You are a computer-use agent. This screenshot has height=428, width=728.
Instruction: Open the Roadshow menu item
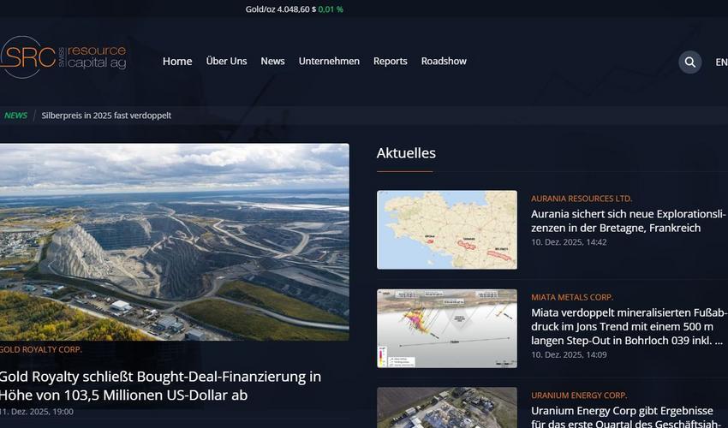(444, 62)
